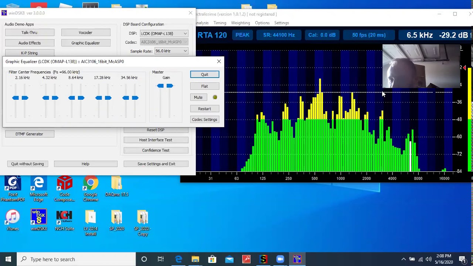Open NCH Suite desktop icon
Screen dimensions: 473x266
65,220
